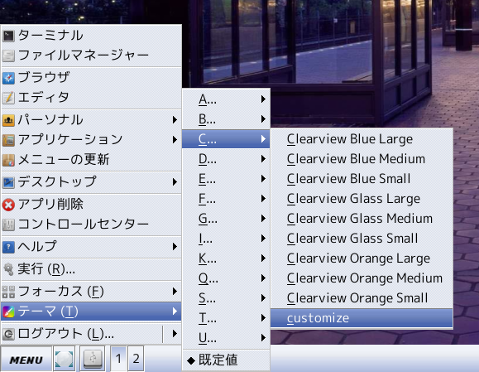Click the ログアウト power icon
The width and height of the screenshot is (479, 372).
click(x=8, y=334)
